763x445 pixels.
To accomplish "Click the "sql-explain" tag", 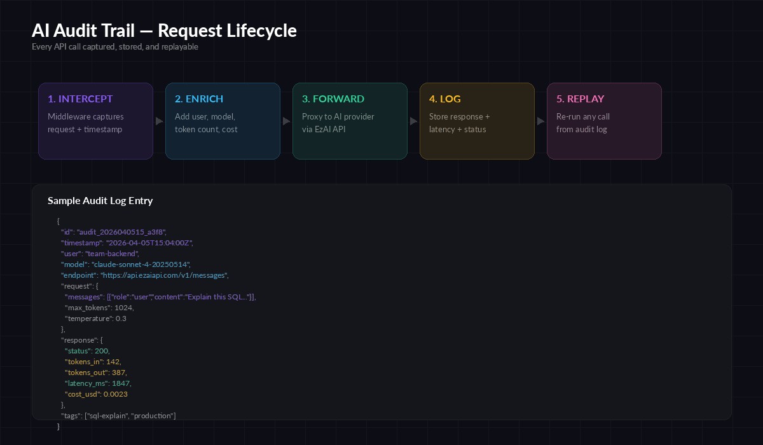I will [107, 416].
